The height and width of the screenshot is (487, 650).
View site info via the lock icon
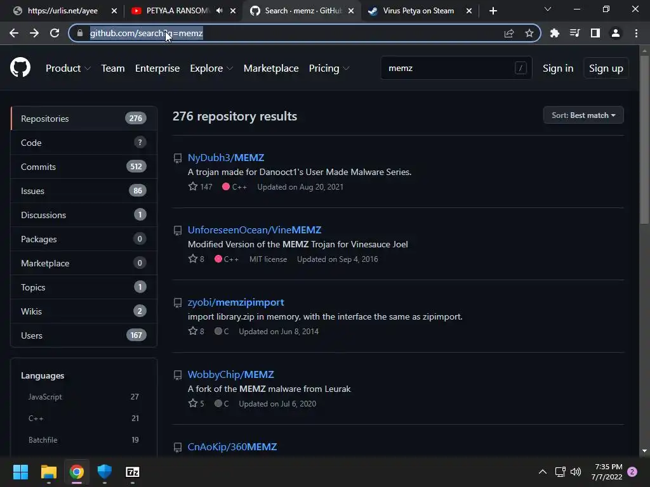click(80, 33)
